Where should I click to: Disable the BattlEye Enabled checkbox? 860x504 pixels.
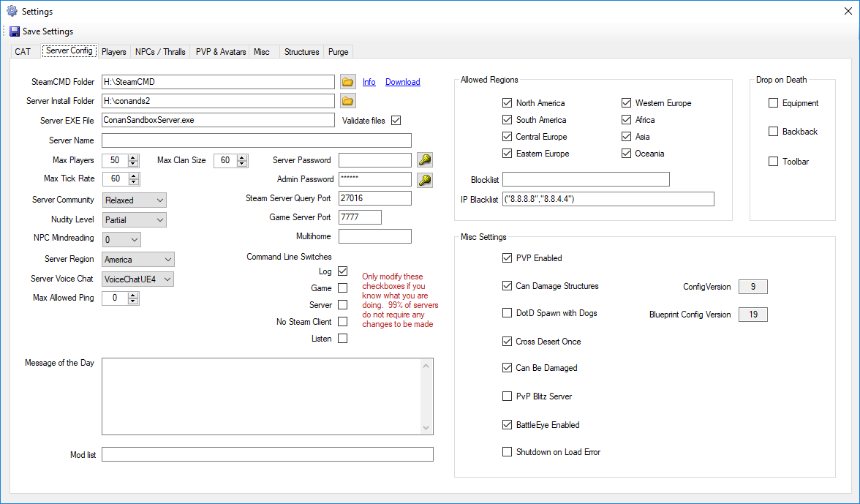(508, 425)
